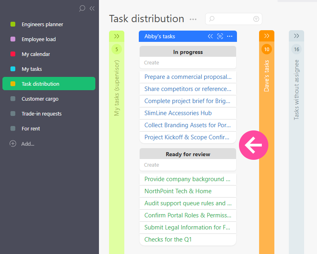Expand the My tasks (supervisor) column
The image size is (317, 254).
(117, 36)
